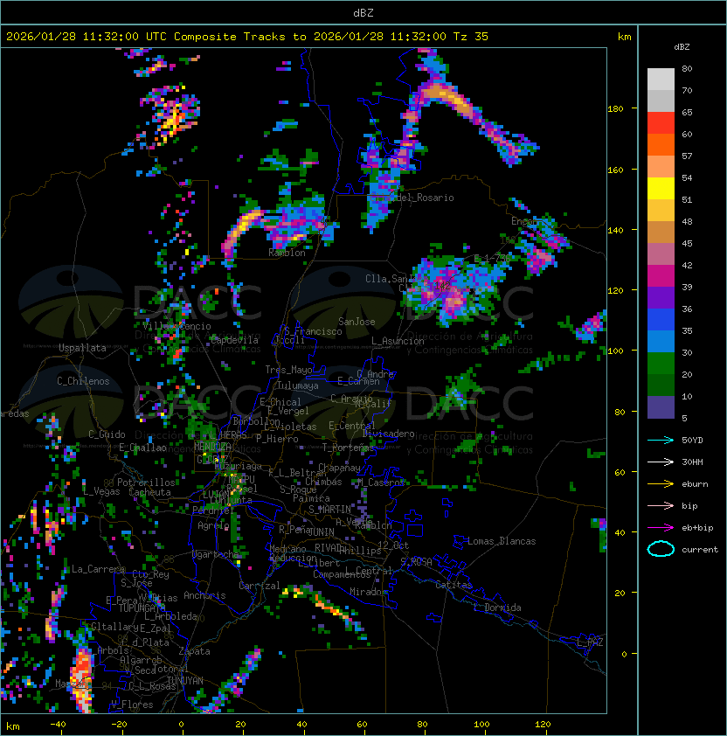Click the 'Carrizal' map label
The height and width of the screenshot is (736, 727).
coord(260,586)
